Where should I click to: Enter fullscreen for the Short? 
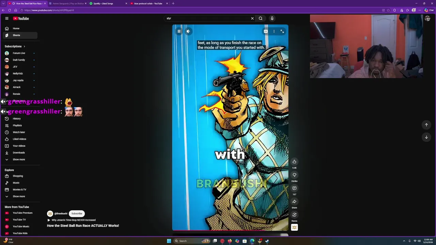click(x=282, y=31)
